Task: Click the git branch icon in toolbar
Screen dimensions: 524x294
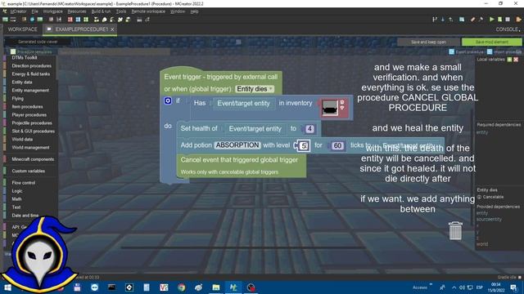Action: [x=435, y=20]
